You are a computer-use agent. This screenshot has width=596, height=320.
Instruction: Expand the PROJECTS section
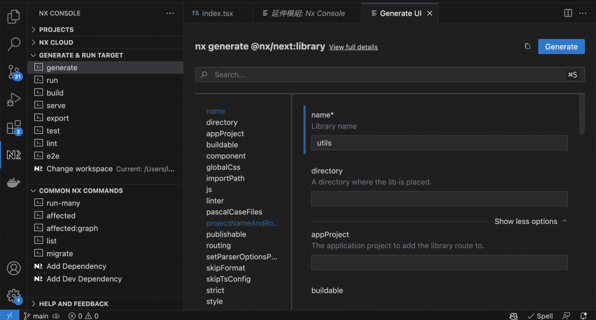coord(56,30)
